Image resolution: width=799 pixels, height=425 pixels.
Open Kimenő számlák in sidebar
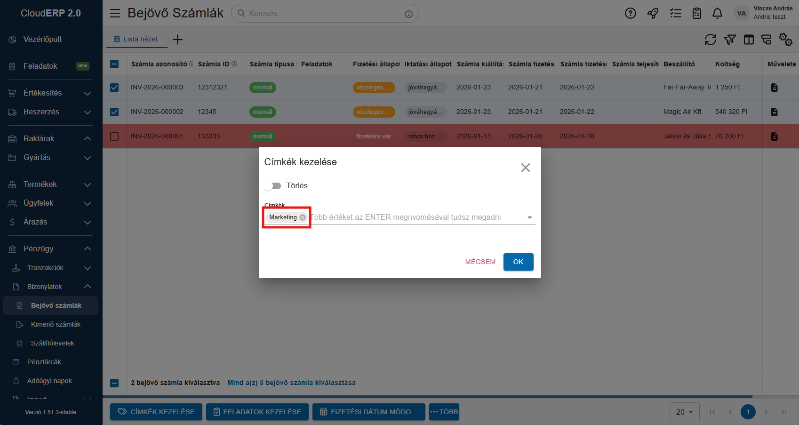(x=56, y=324)
